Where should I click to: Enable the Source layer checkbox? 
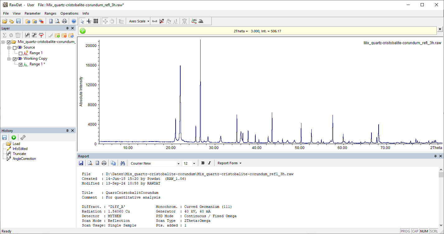pos(15,48)
